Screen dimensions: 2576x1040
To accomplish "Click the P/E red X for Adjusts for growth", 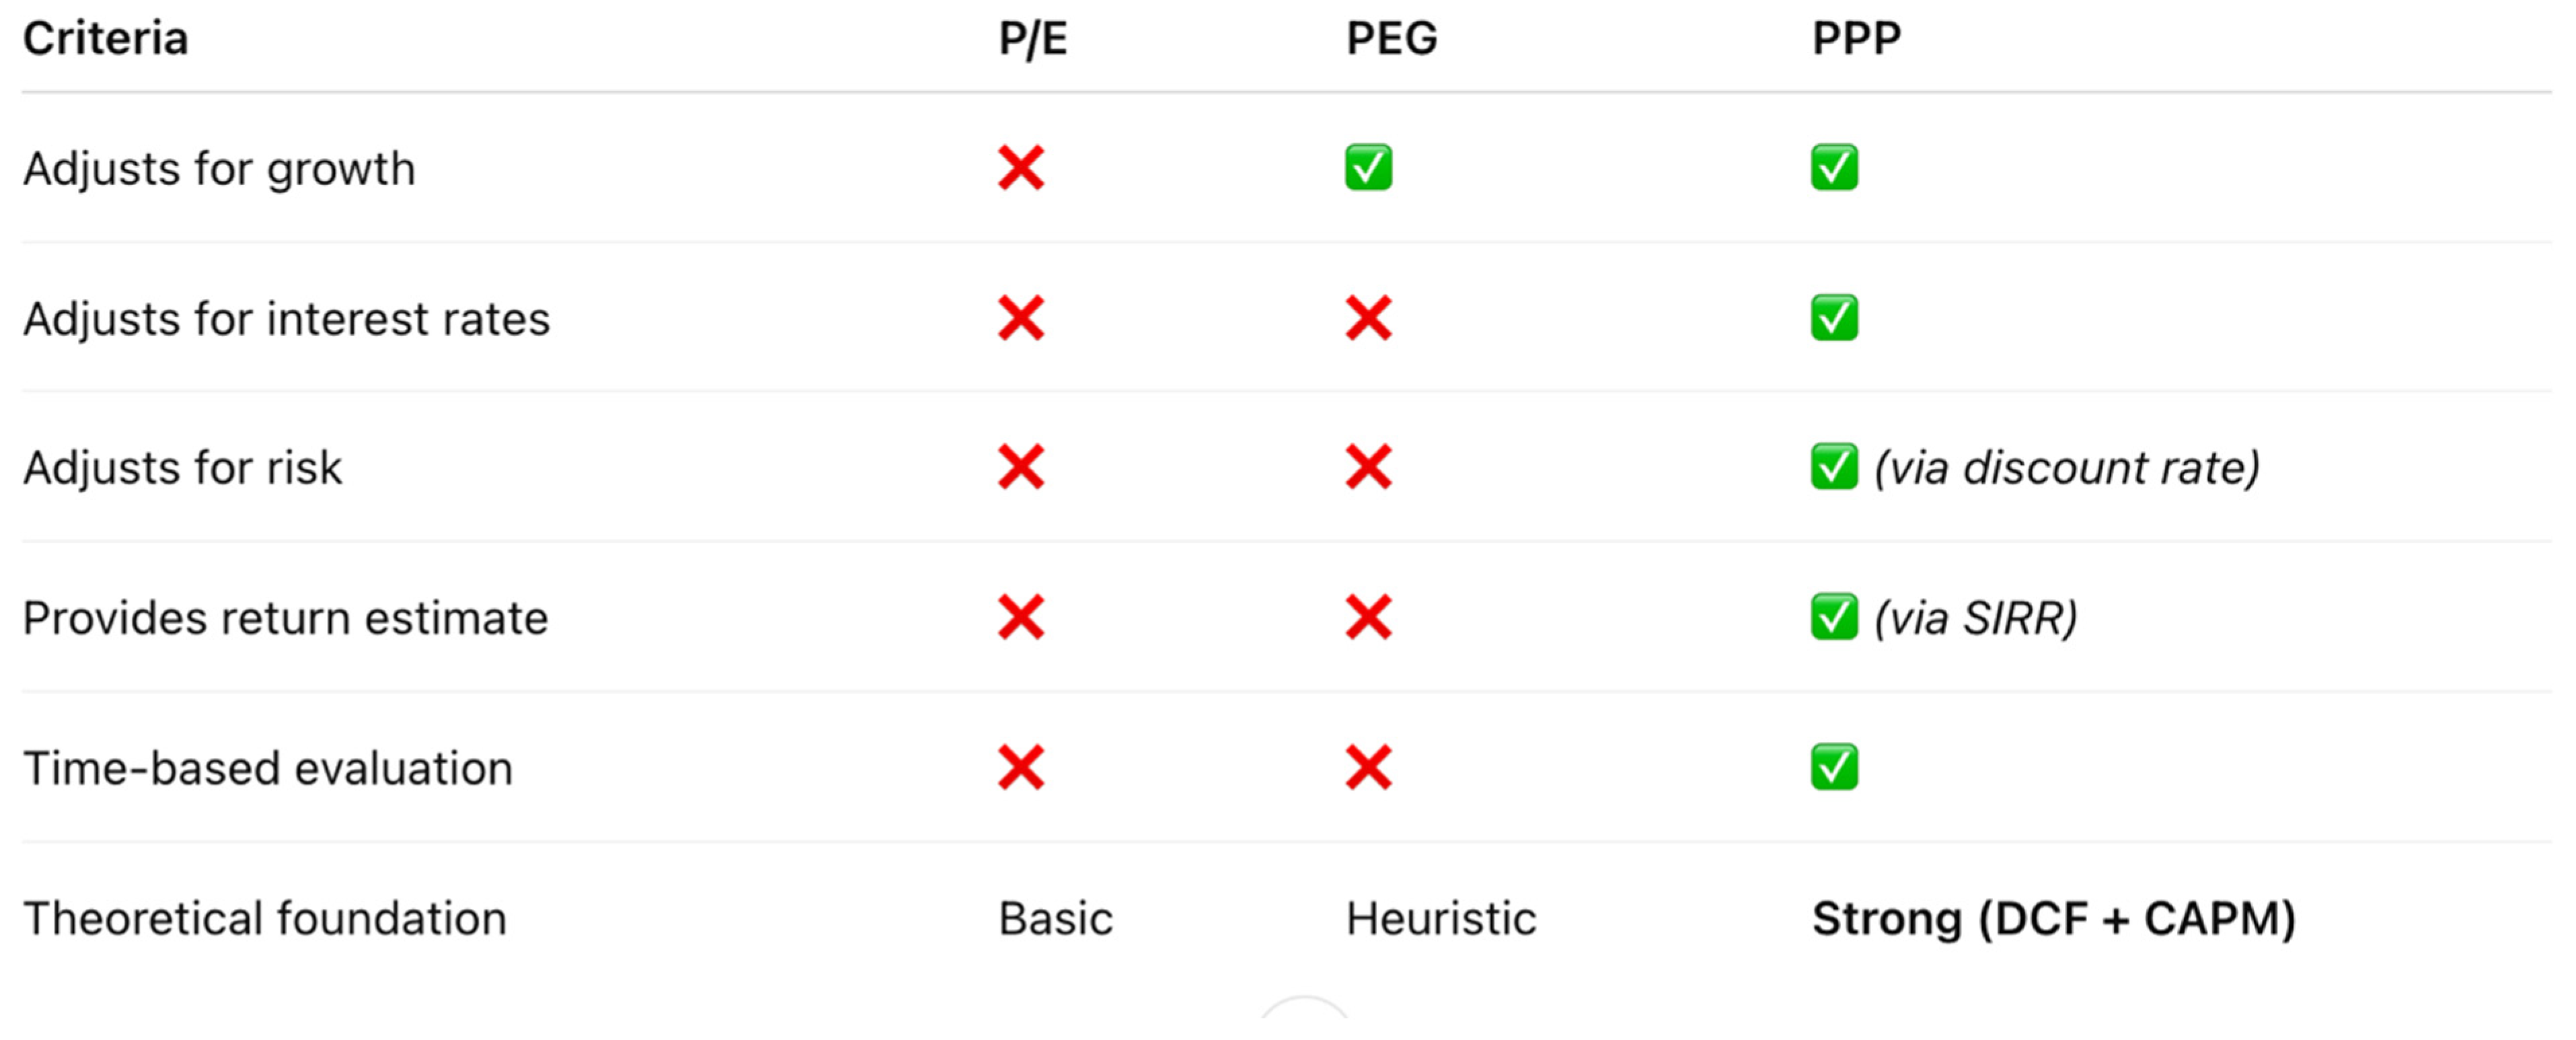I will click(1021, 168).
